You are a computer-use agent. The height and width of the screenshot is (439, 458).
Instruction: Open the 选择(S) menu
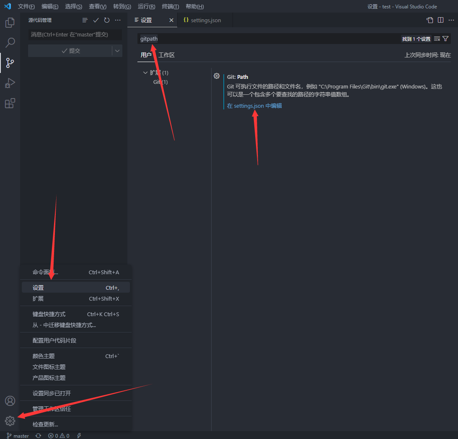click(x=74, y=6)
